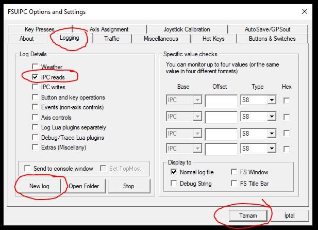The height and width of the screenshot is (230, 318).
Task: Click the second Offset input field
Action: [x=221, y=117]
